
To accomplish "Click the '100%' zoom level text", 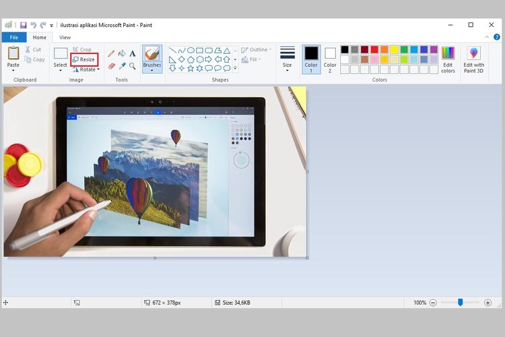I will [419, 303].
